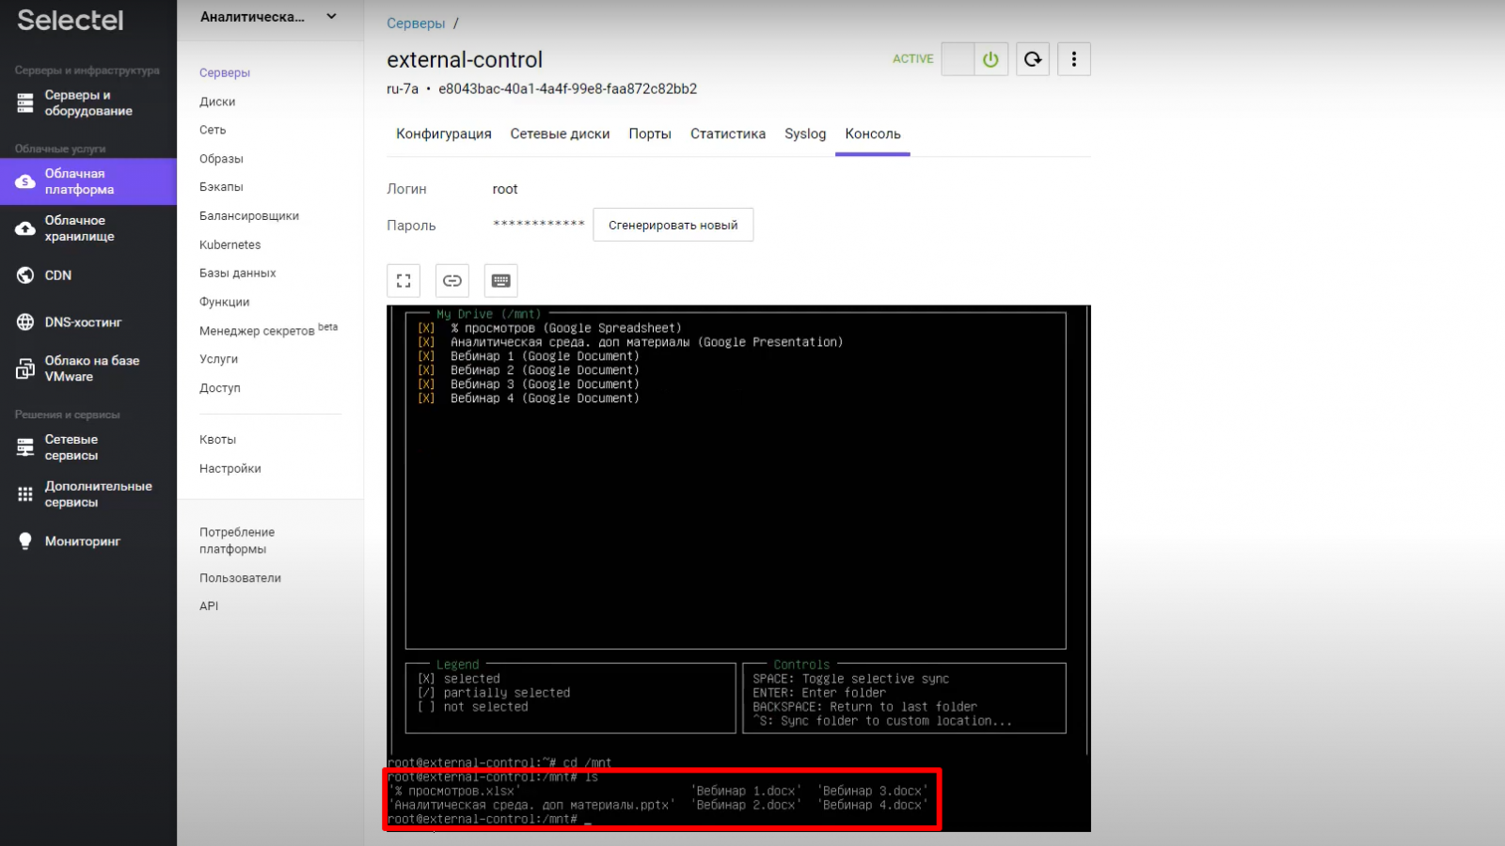Reboot the server with the reload icon
Screen dimensions: 1505x846
point(1033,59)
